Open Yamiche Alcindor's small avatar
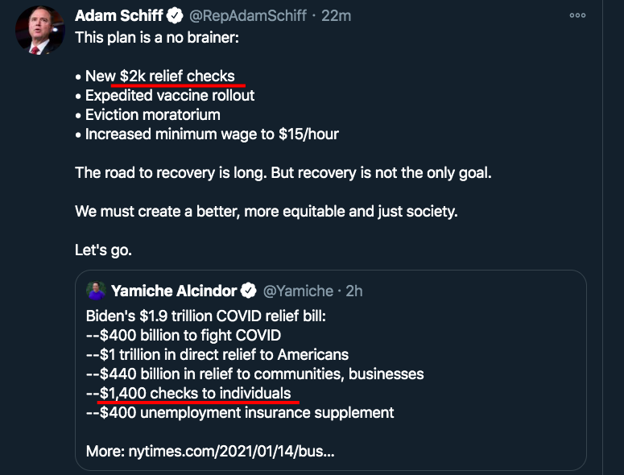Viewport: 624px width, 475px height. click(x=96, y=291)
